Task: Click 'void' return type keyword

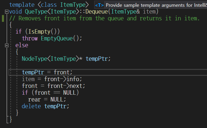Action: [x=15, y=12]
